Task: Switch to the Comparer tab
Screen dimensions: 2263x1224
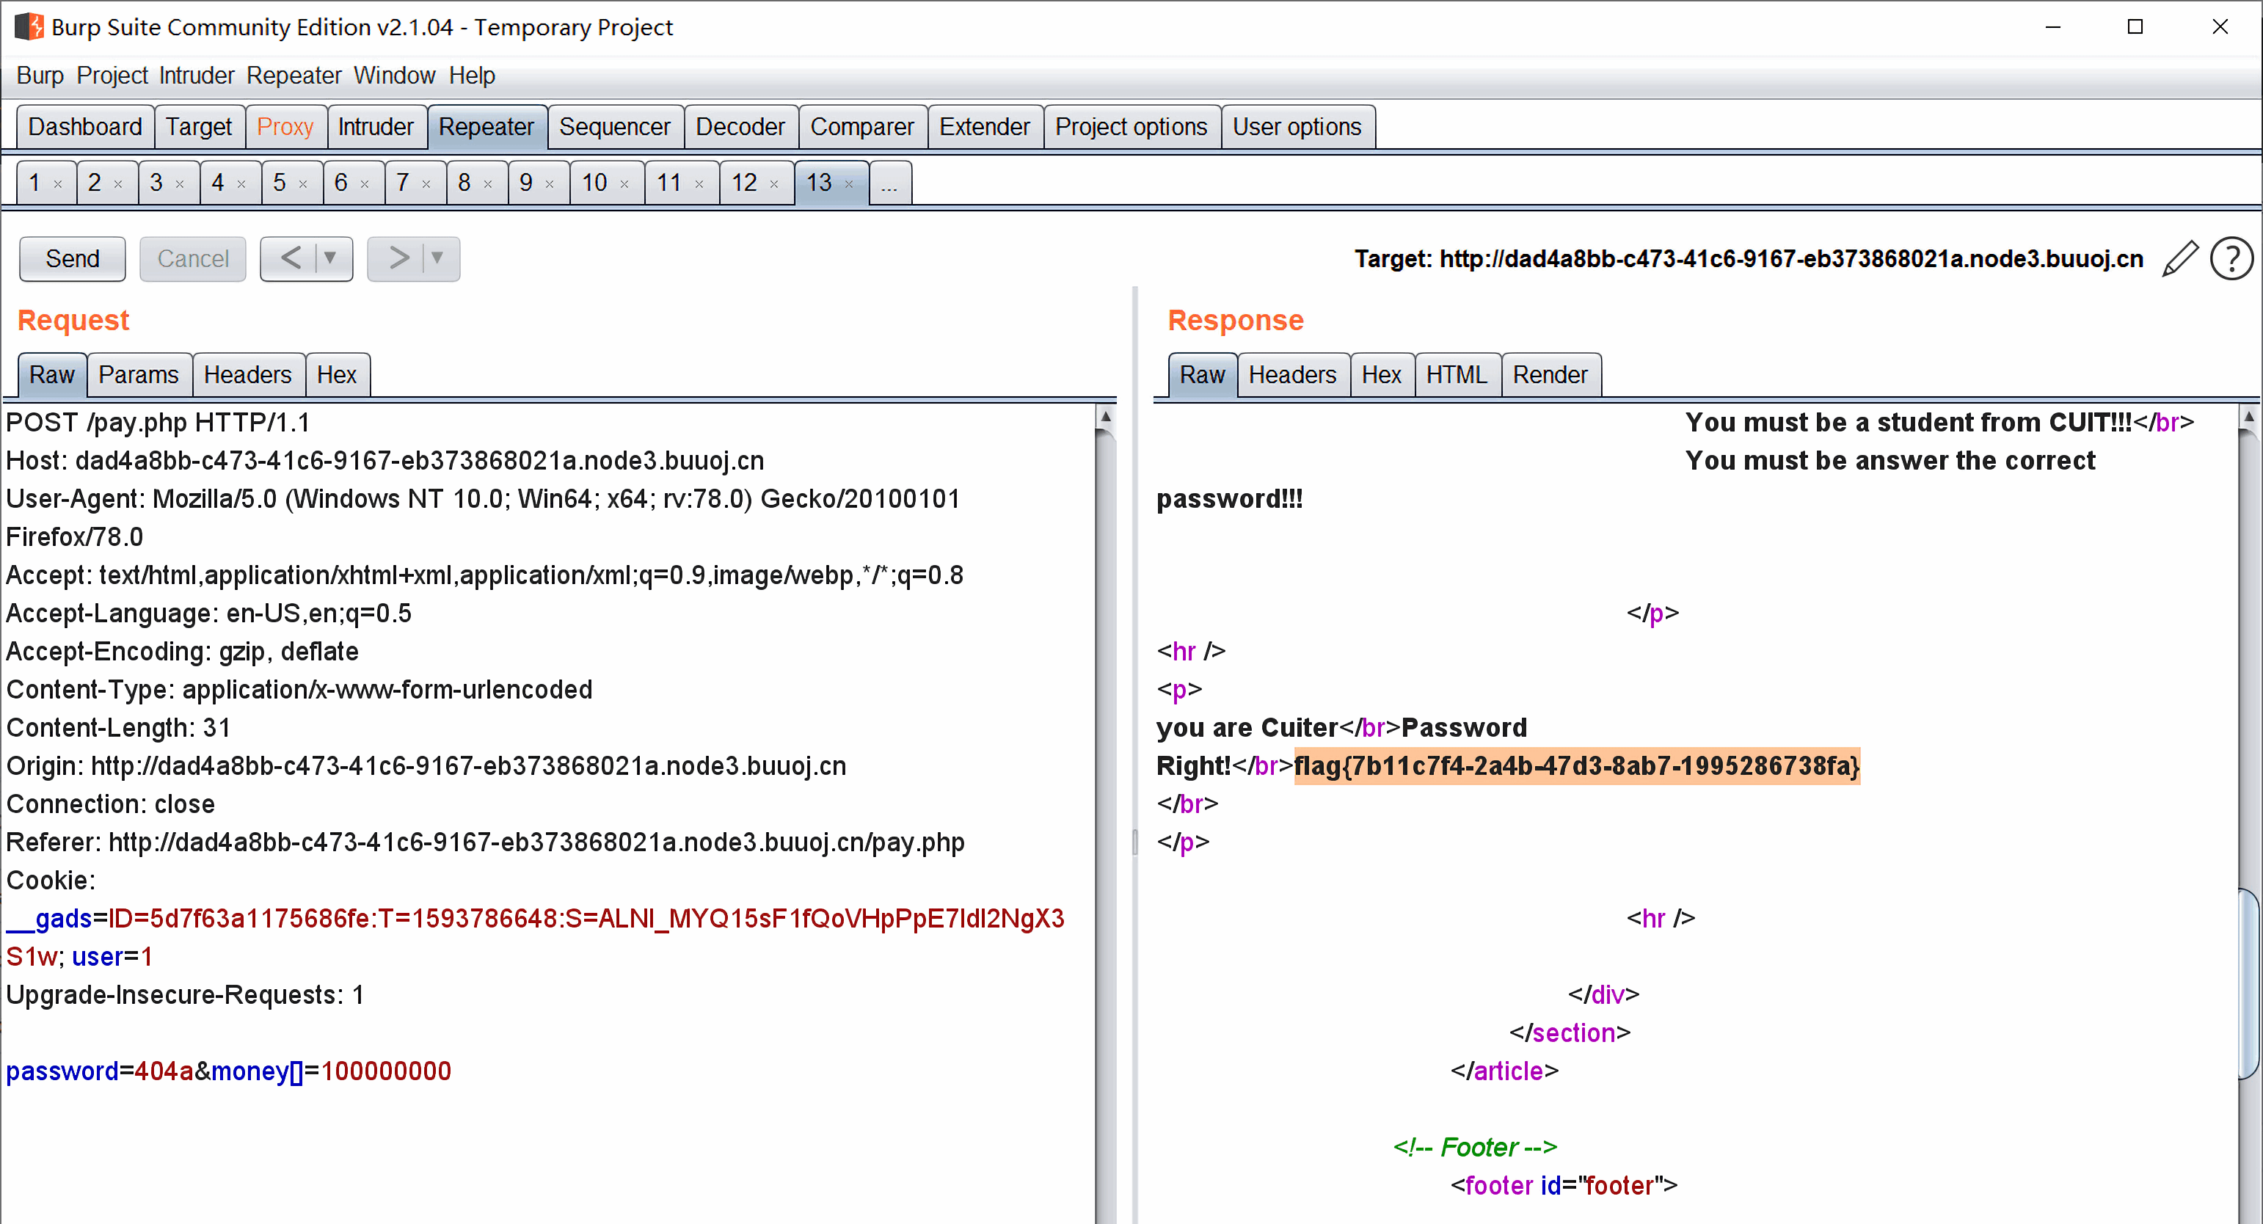Action: pyautogui.click(x=861, y=126)
